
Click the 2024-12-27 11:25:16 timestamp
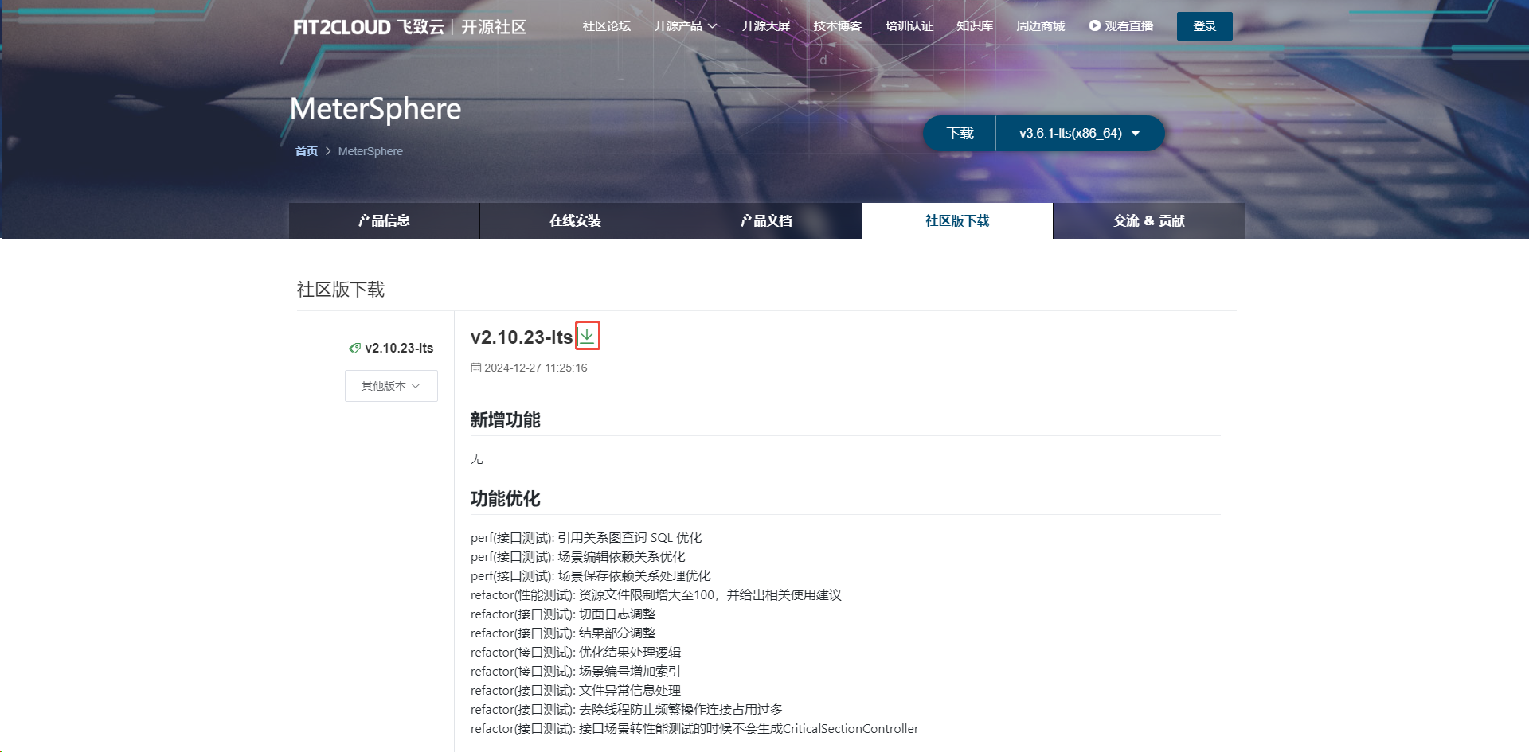coord(535,368)
